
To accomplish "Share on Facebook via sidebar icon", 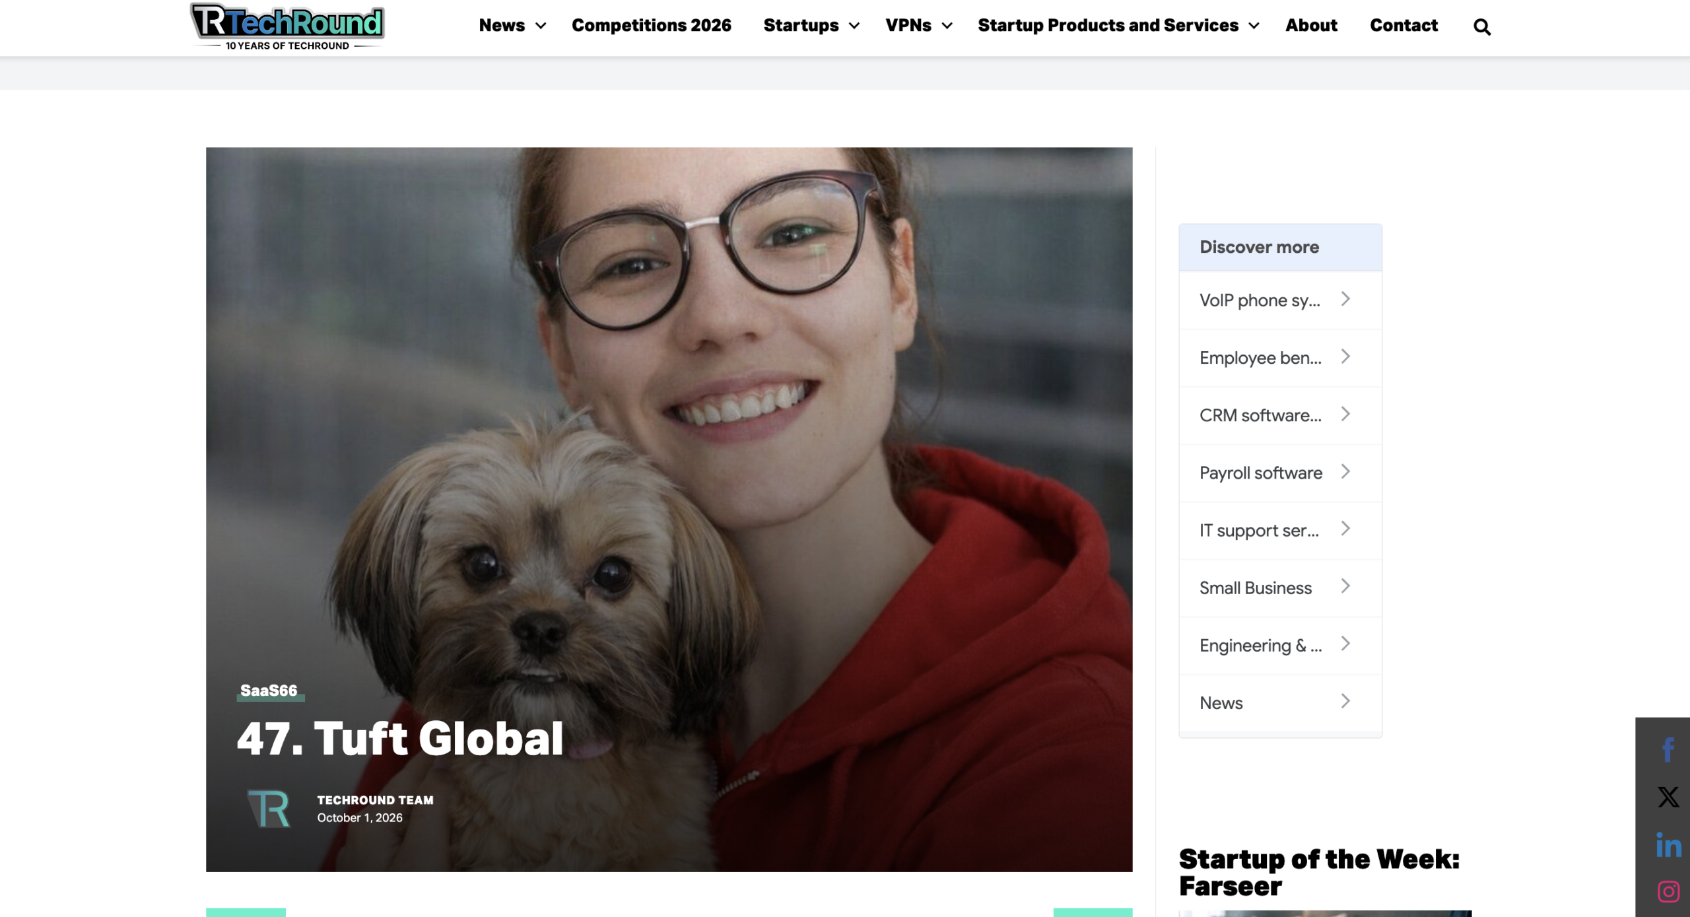I will click(x=1668, y=749).
